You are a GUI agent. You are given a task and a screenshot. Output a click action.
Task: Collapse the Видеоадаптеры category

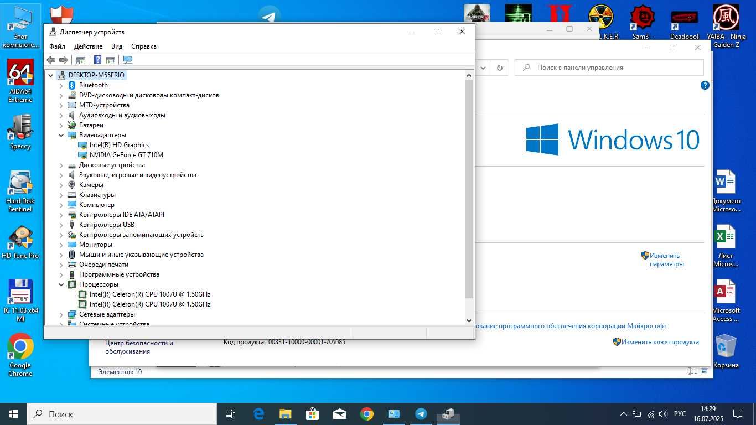(x=61, y=135)
